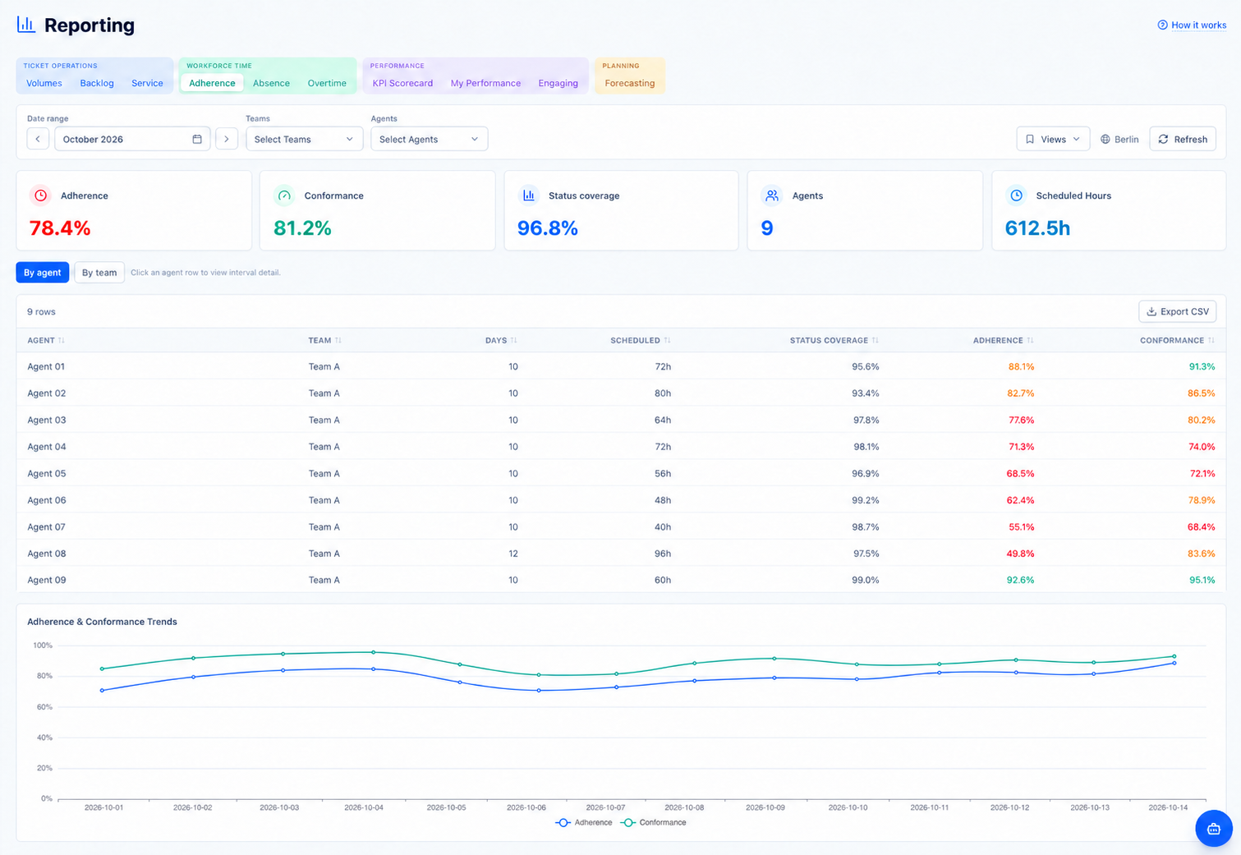The height and width of the screenshot is (855, 1241).
Task: Sort by Adherence column
Action: pos(1003,340)
